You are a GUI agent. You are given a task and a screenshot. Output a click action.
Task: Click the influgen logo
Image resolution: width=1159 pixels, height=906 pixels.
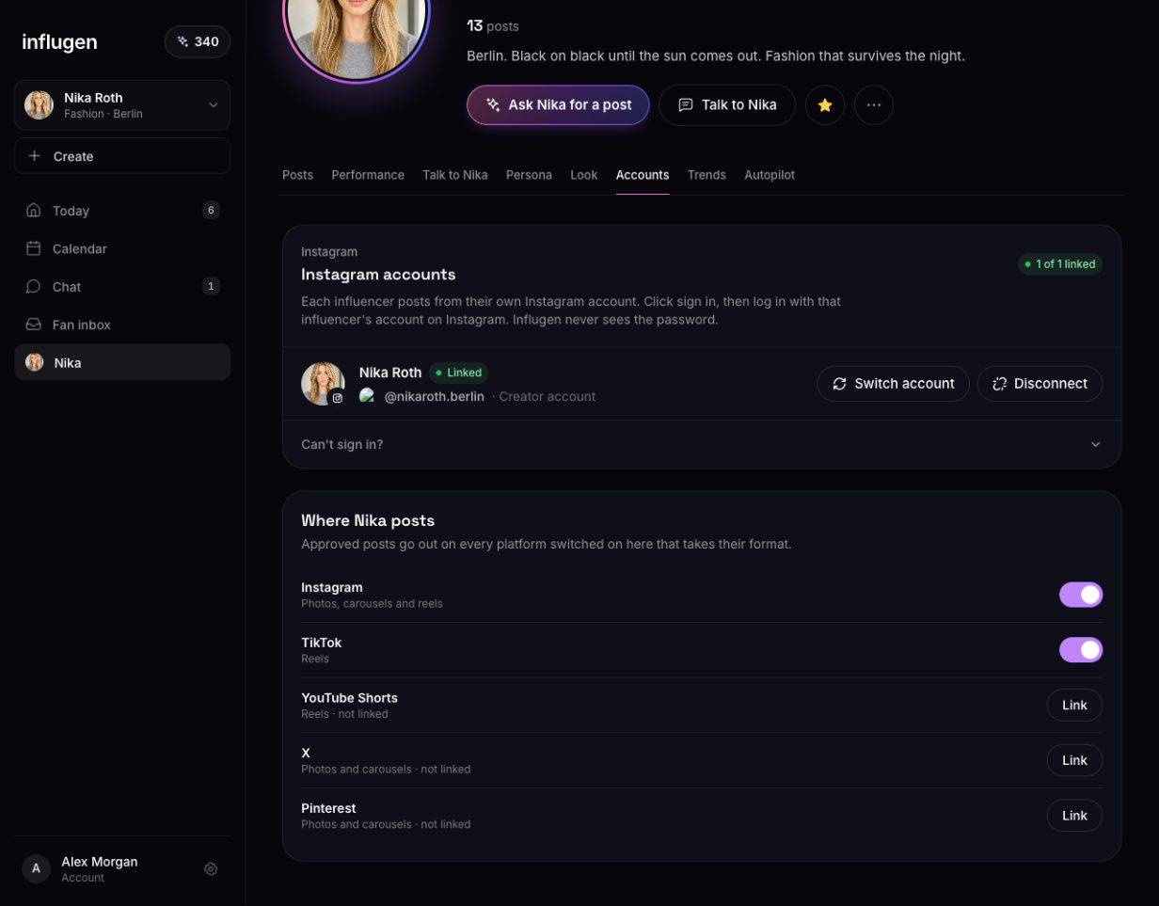pos(59,42)
